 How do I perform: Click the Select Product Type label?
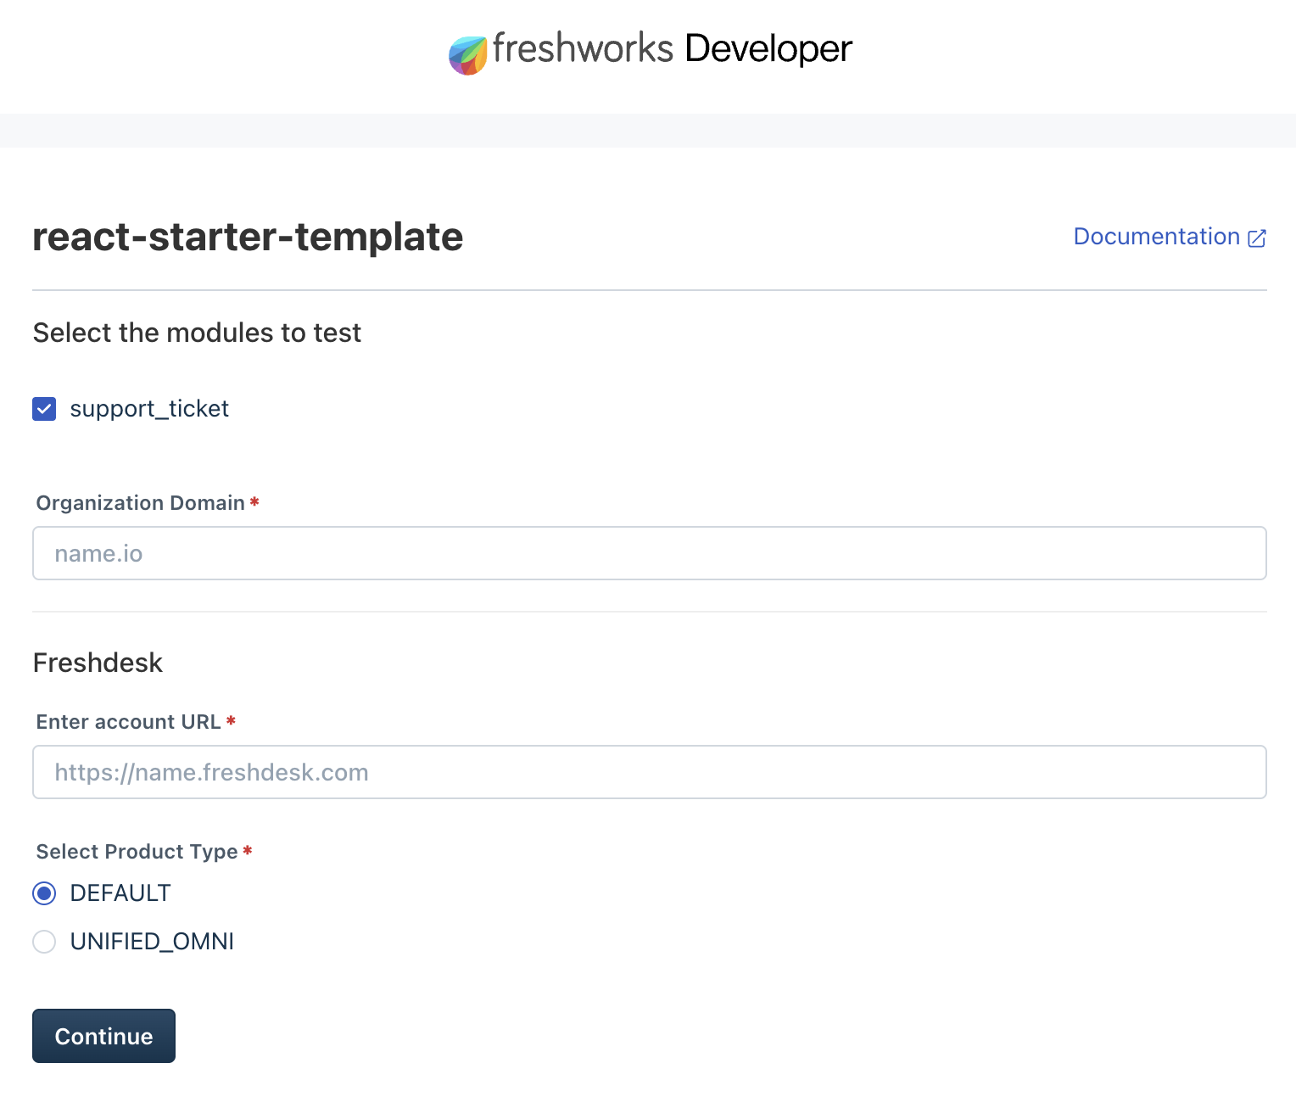coord(136,852)
